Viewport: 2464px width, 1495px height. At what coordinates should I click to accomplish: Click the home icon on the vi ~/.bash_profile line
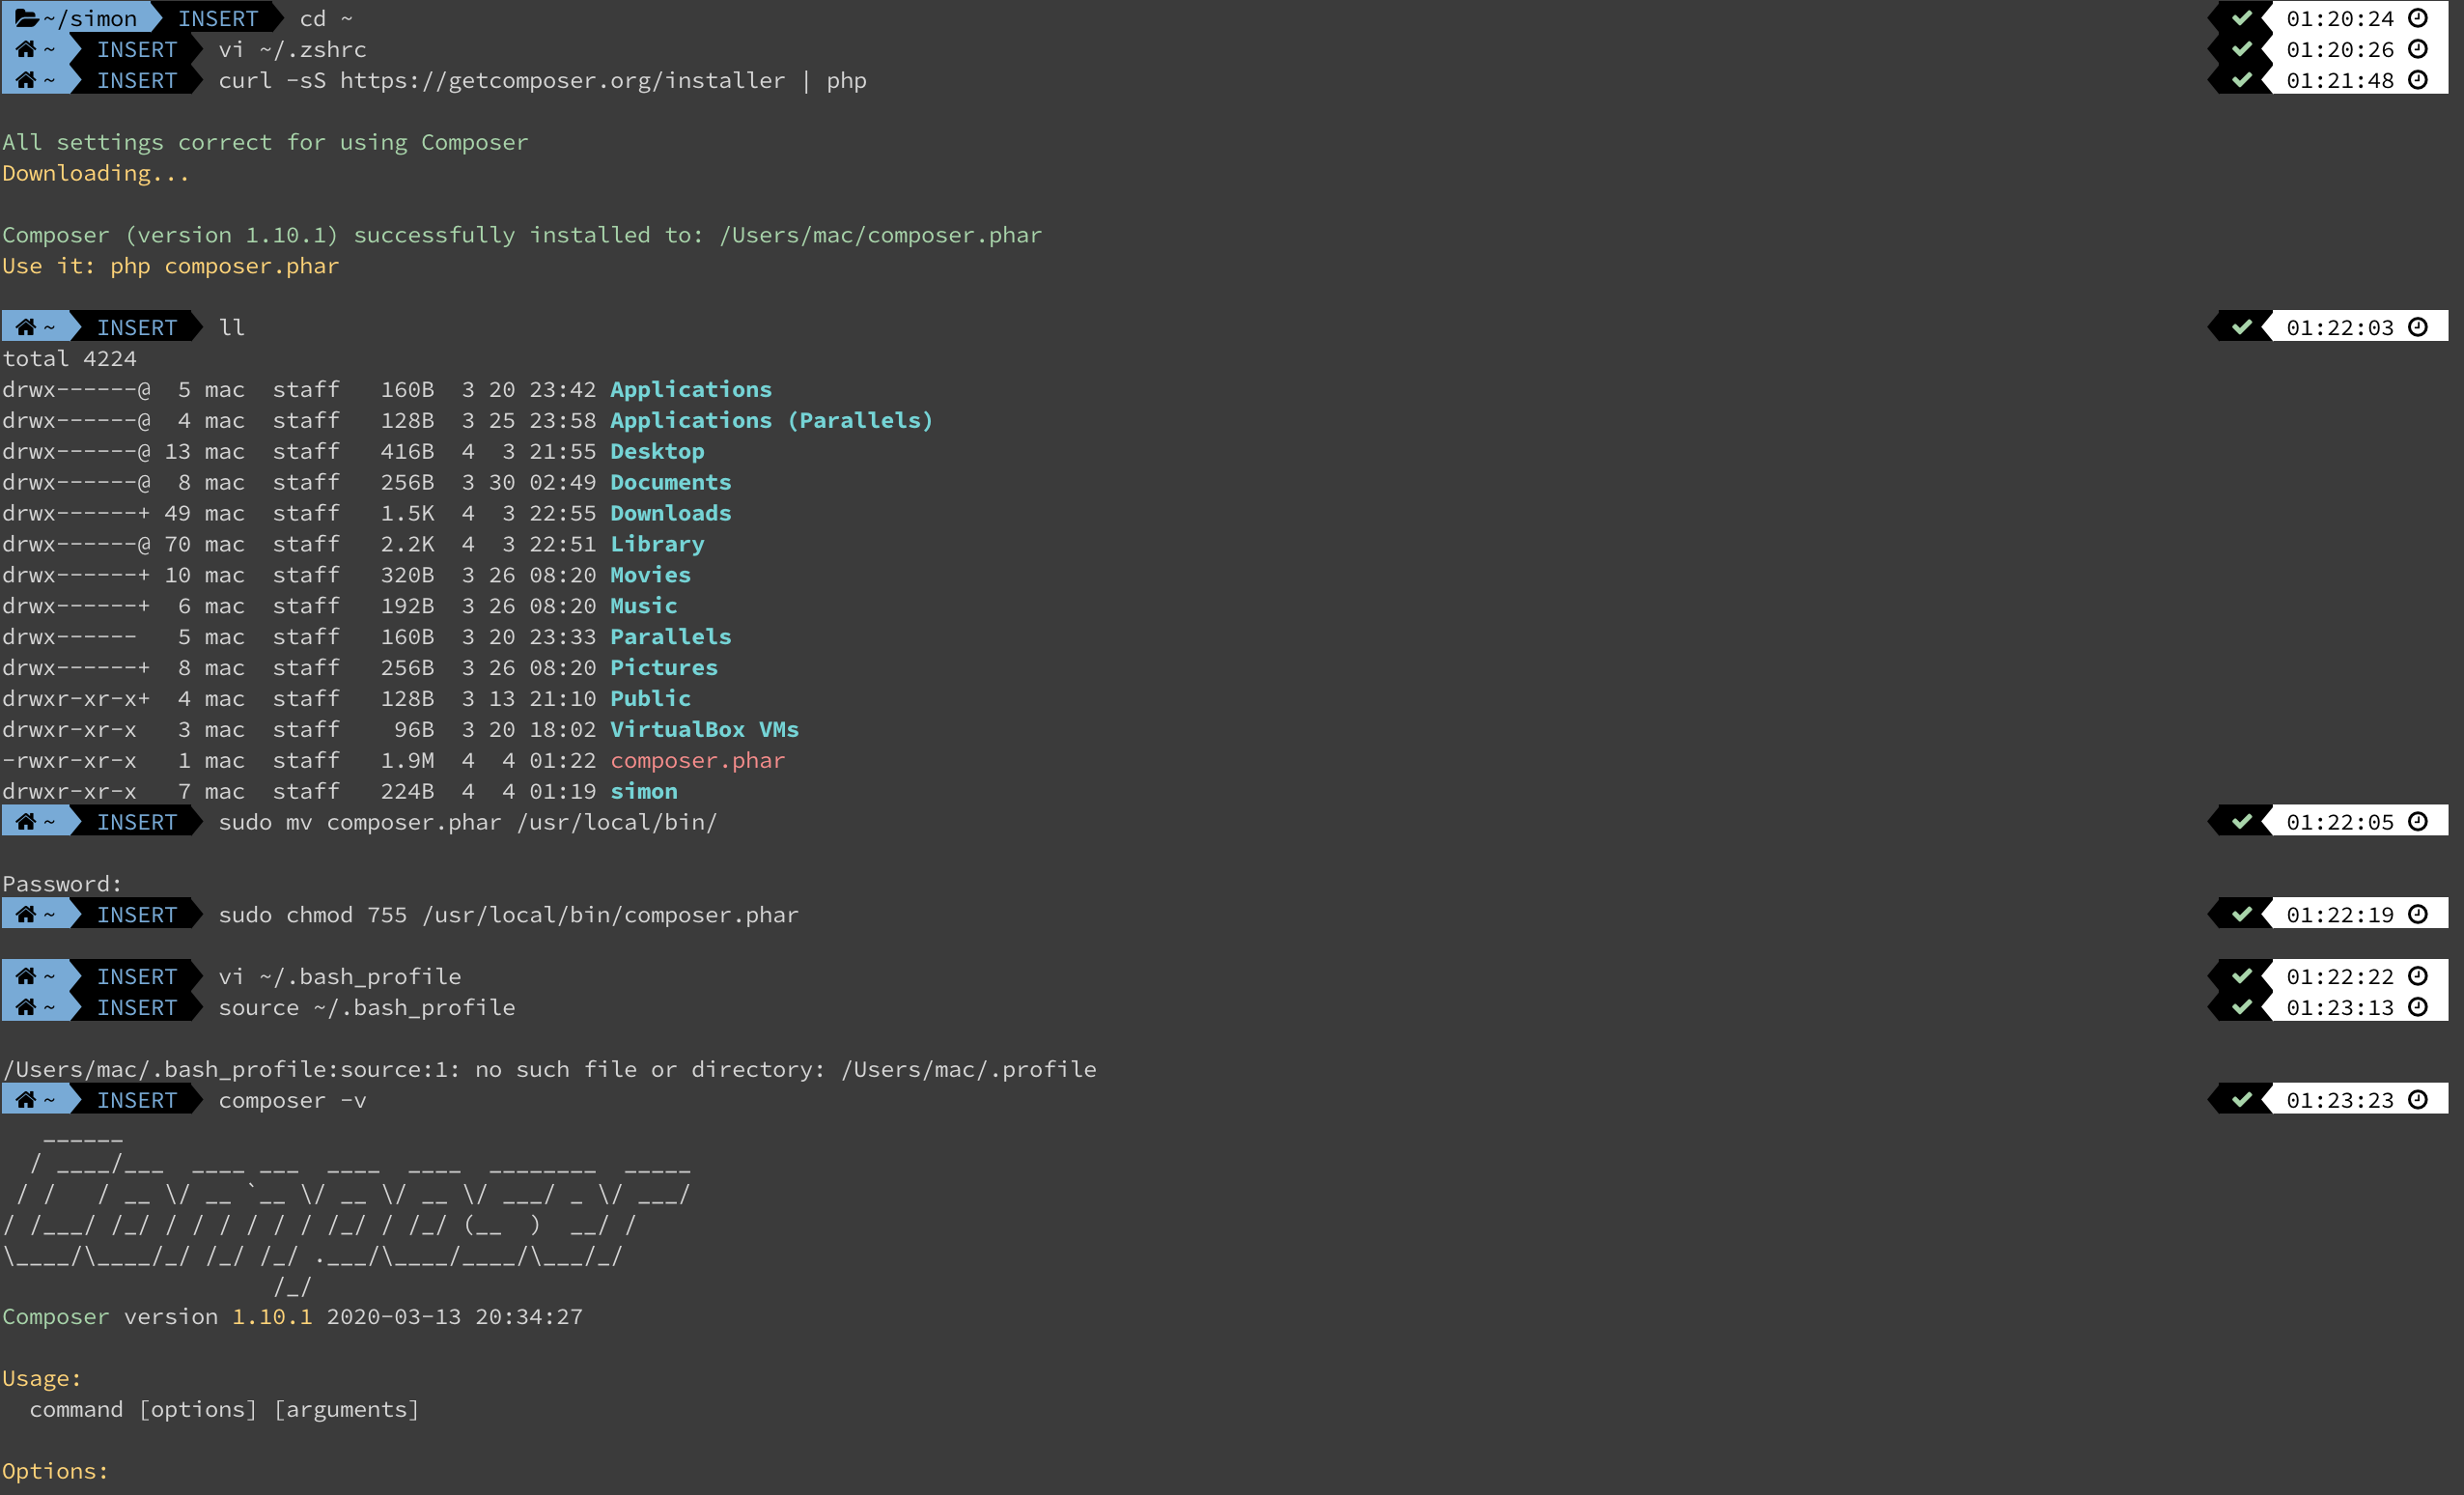26,976
